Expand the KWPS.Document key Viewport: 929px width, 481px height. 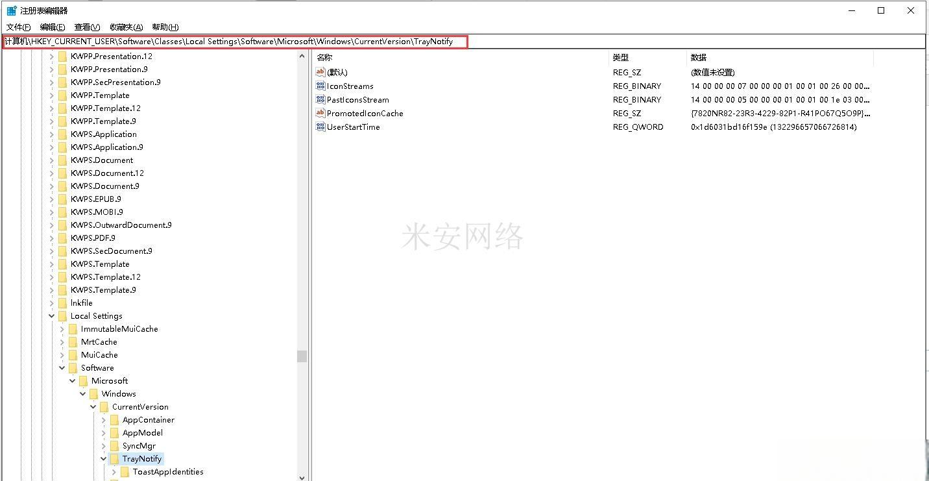pos(52,160)
